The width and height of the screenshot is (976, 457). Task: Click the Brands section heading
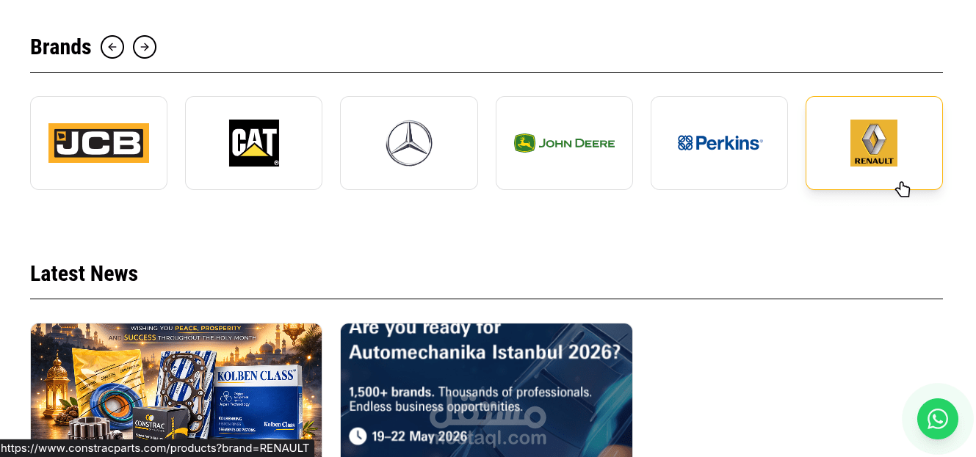[x=61, y=47]
